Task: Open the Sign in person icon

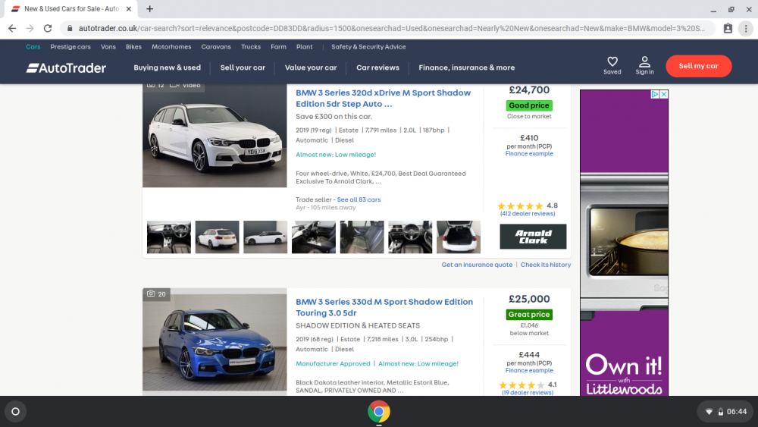Action: coord(644,65)
